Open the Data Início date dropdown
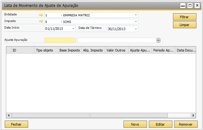 click(73, 29)
